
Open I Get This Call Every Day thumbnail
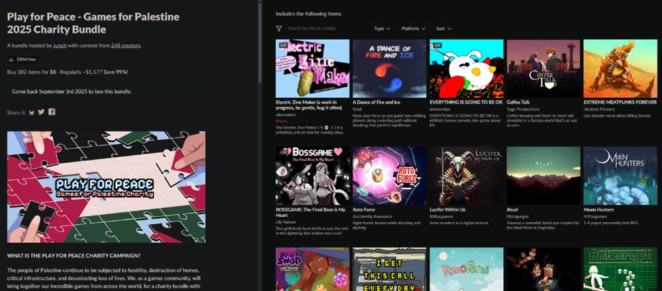(x=389, y=269)
